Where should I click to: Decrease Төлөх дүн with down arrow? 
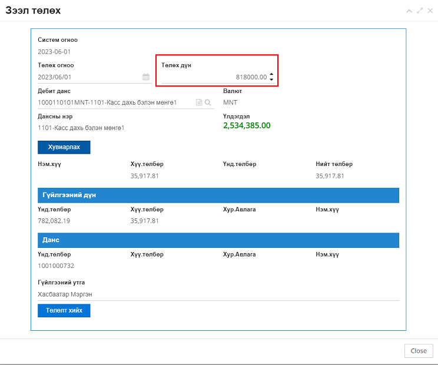[x=271, y=79]
